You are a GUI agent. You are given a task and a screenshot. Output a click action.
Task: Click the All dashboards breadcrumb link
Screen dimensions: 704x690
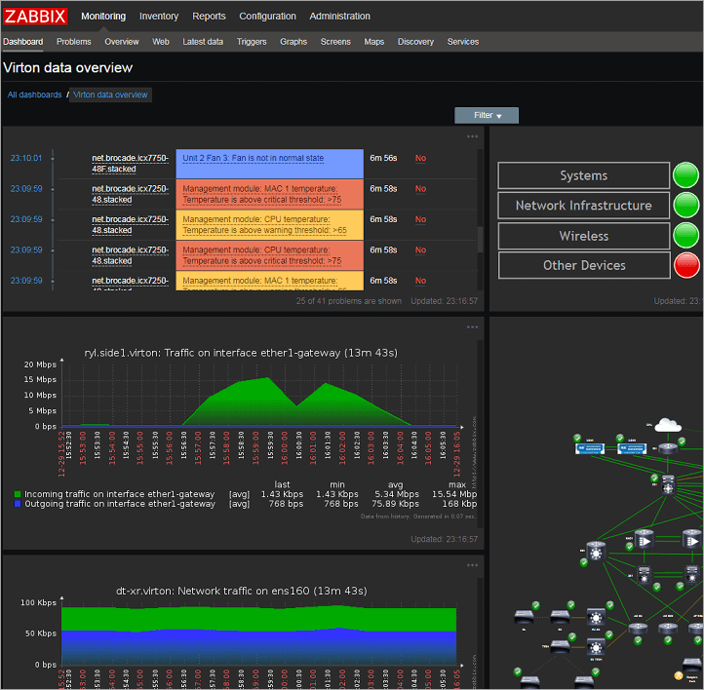pos(33,95)
